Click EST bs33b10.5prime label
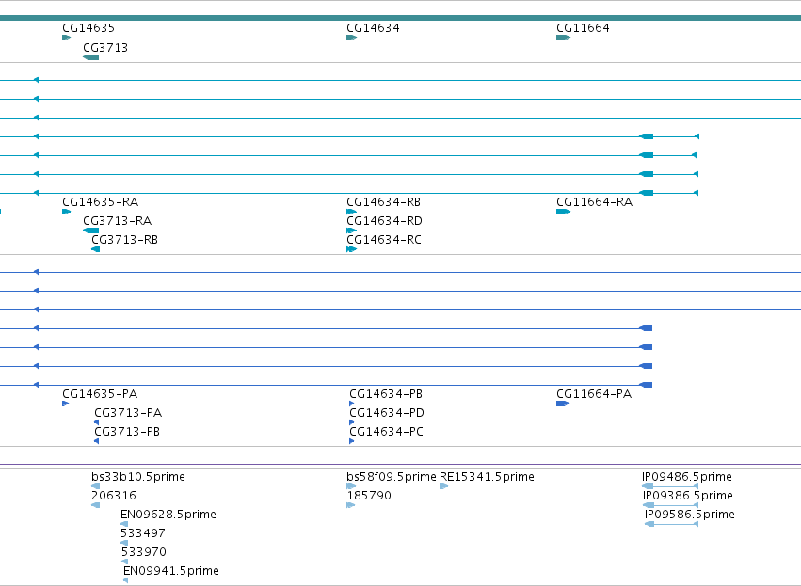This screenshot has height=586, width=801. [x=138, y=477]
